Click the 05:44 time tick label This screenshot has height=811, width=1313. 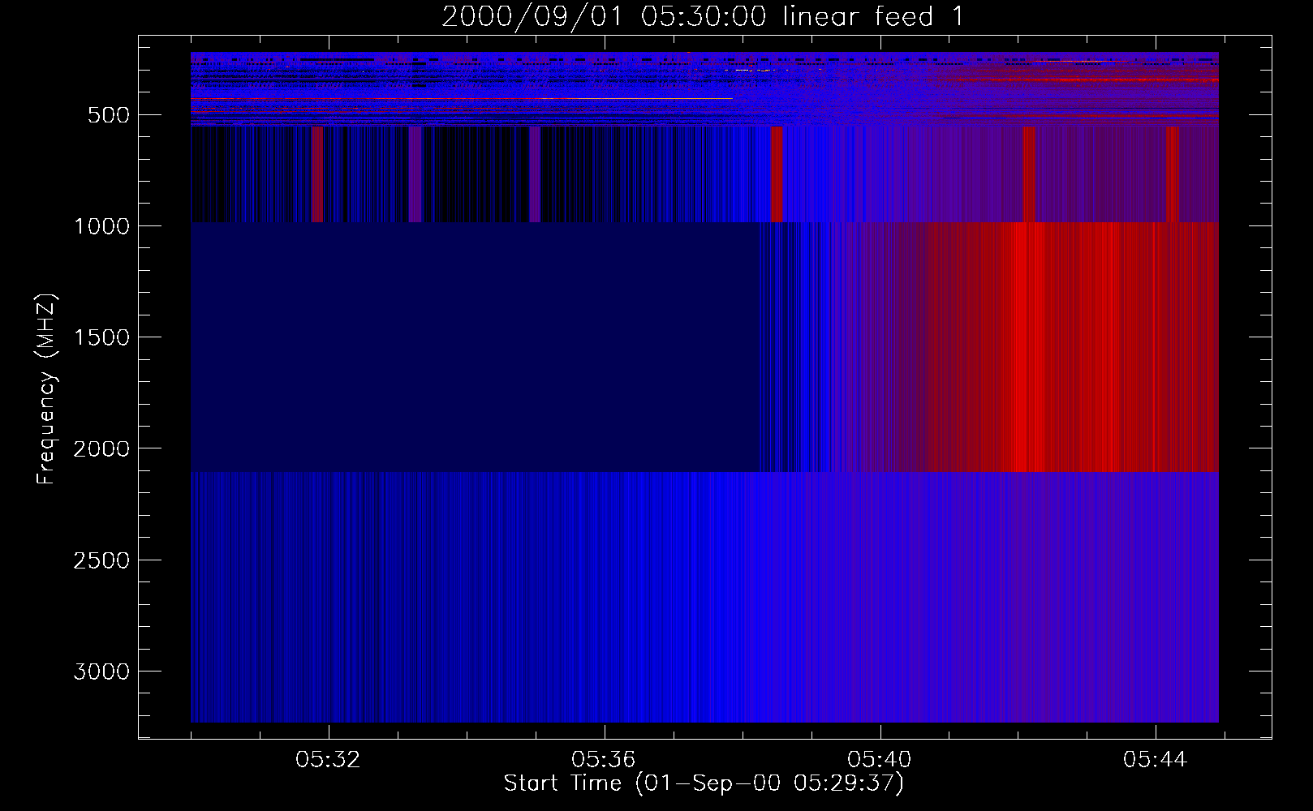[x=1156, y=760]
